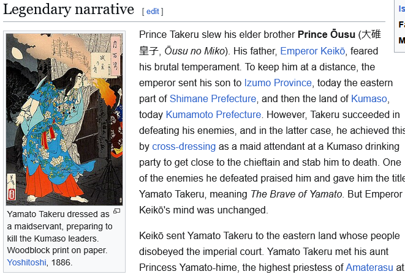
Task: Click the Japanese characters 大碓 after Prince Ōusu
Action: click(x=369, y=35)
